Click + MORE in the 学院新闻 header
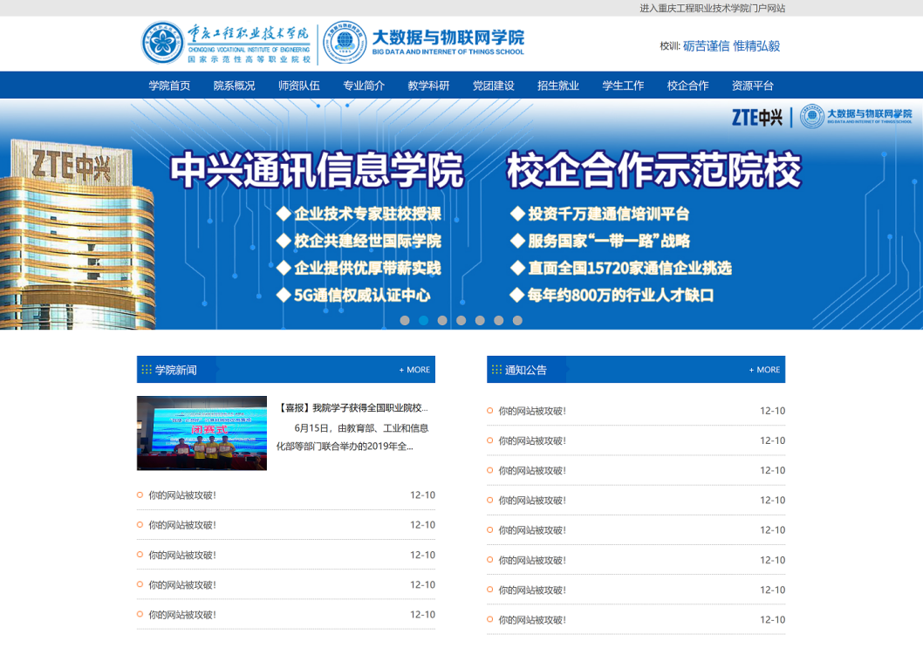The width and height of the screenshot is (923, 648). pyautogui.click(x=414, y=370)
